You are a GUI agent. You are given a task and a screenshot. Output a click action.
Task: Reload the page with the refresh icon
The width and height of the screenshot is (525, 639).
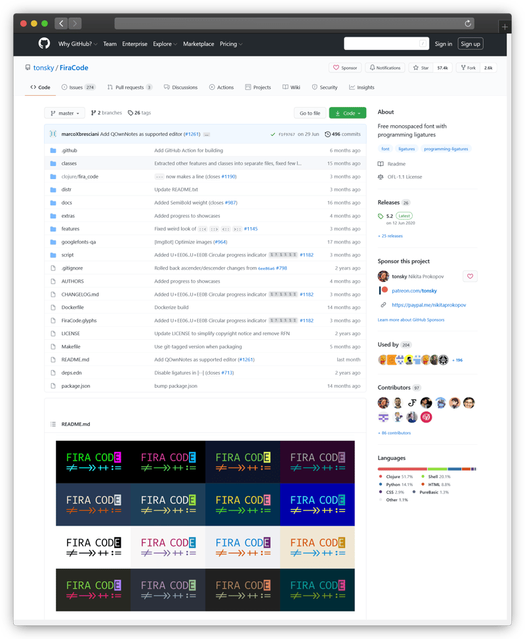click(468, 23)
